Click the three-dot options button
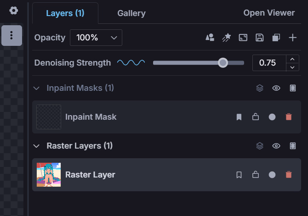Screen dimensions: 308x216 pos(11,35)
